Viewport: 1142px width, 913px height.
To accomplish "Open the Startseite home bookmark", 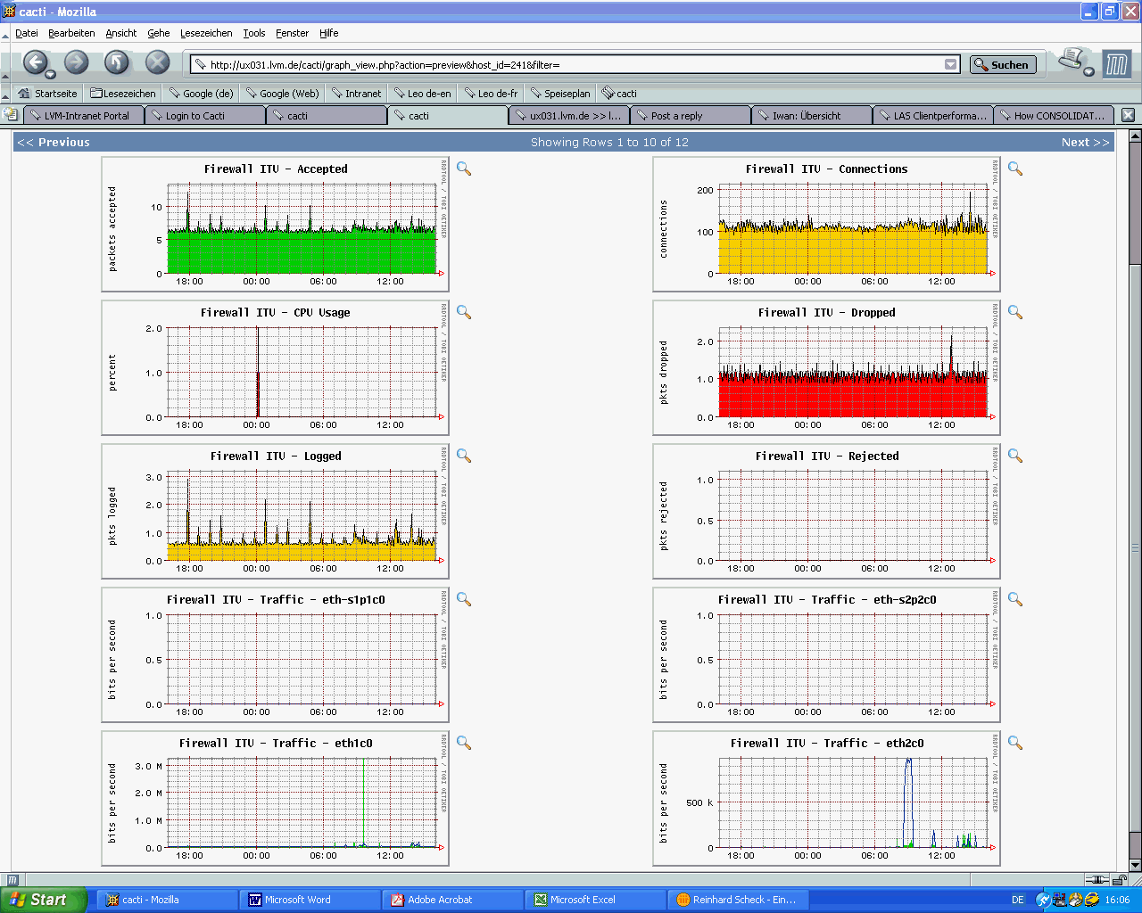I will tap(48, 93).
